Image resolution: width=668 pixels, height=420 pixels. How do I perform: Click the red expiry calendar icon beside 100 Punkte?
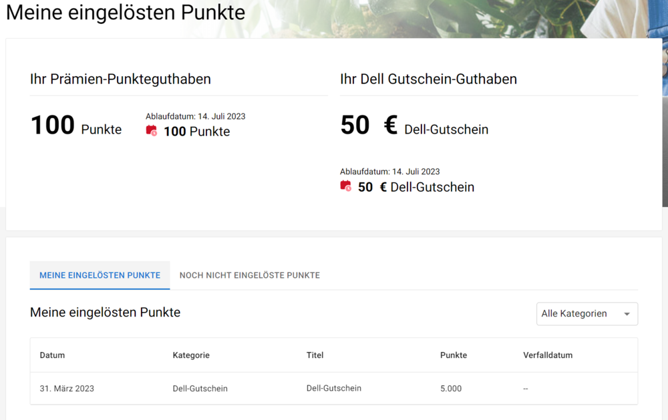click(x=152, y=131)
